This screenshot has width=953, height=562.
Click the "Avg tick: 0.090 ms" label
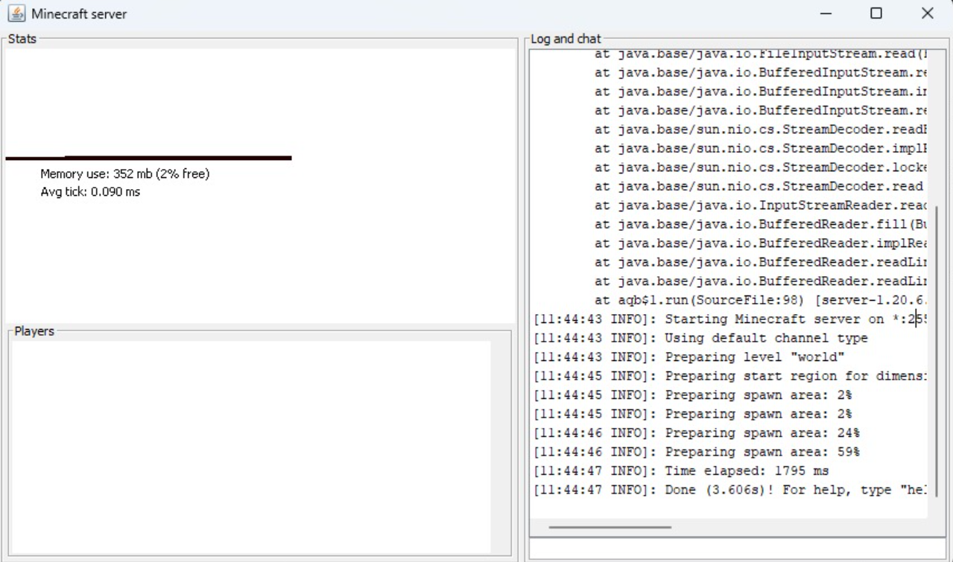click(89, 191)
